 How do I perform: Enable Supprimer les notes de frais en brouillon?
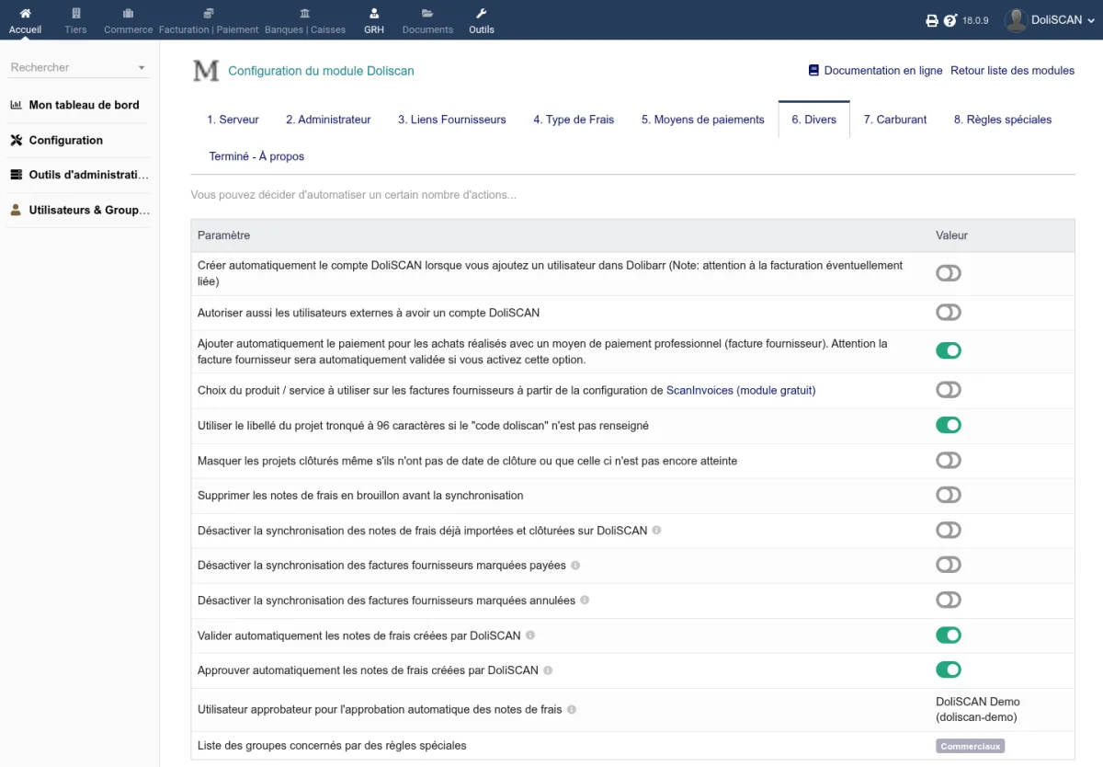tap(949, 495)
